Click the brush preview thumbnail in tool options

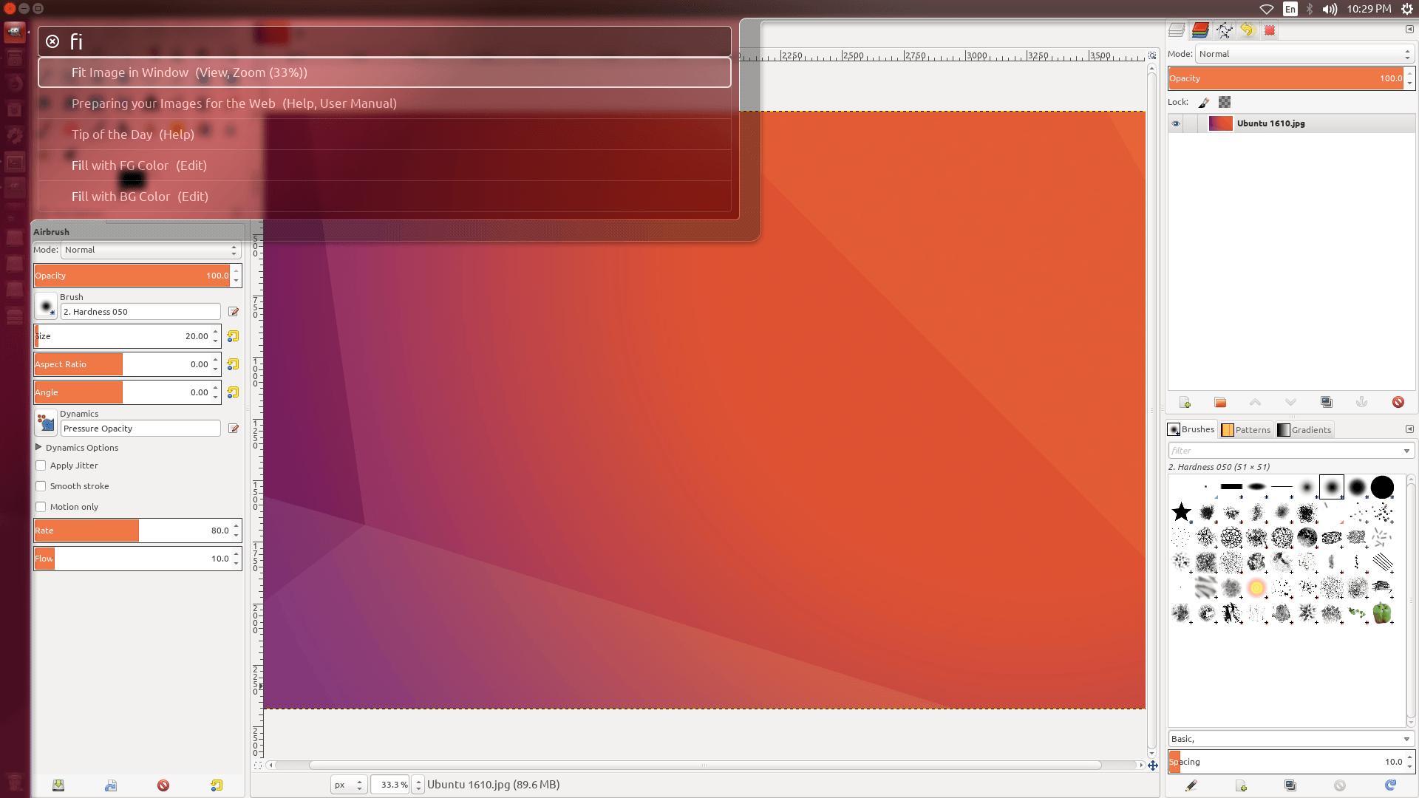[46, 305]
